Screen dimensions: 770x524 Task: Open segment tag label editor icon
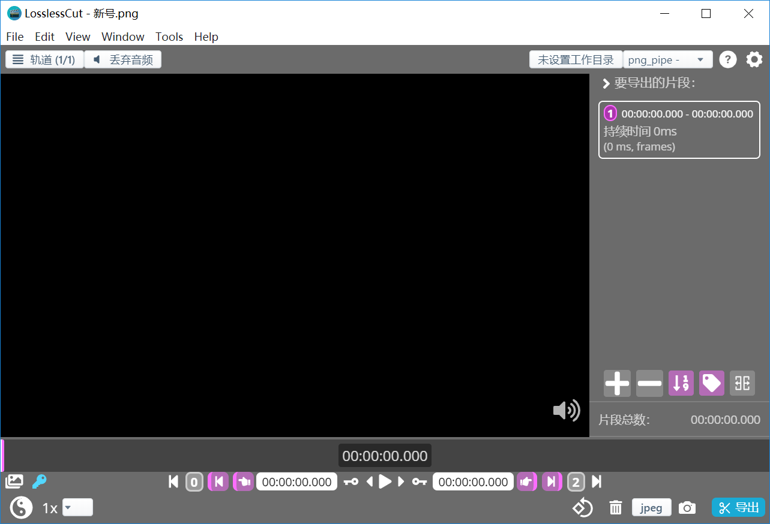(x=712, y=383)
